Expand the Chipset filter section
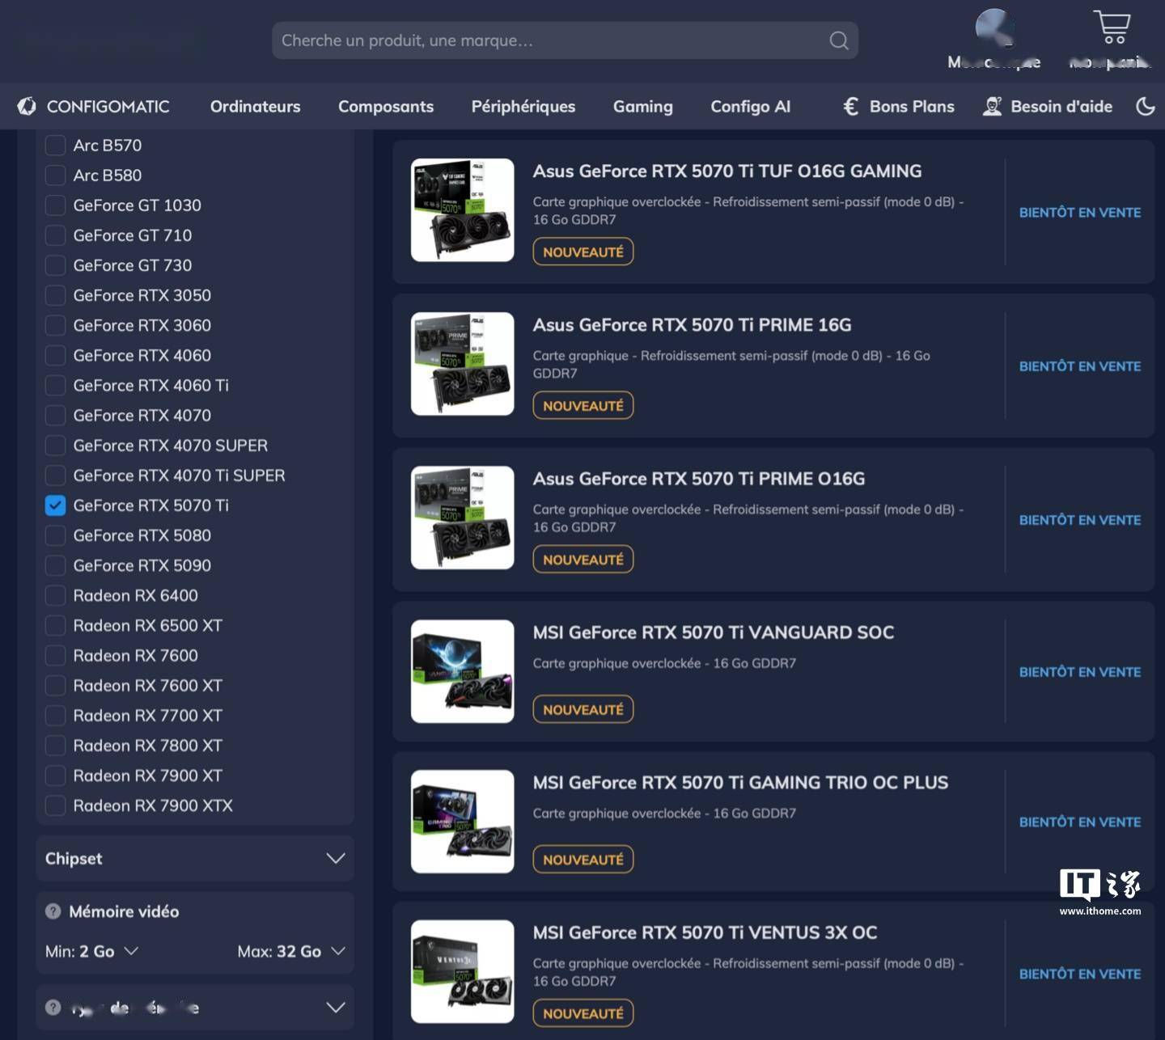The image size is (1165, 1040). [x=195, y=858]
